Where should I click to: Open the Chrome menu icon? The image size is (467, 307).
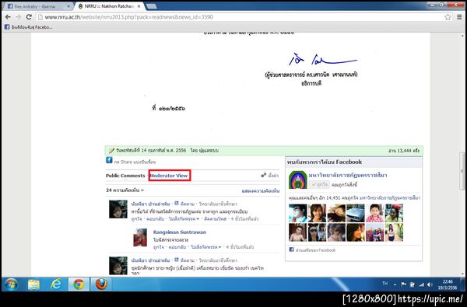click(459, 17)
